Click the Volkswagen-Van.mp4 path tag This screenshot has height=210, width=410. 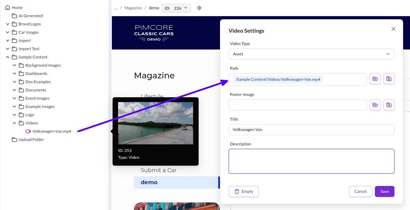pyautogui.click(x=278, y=79)
